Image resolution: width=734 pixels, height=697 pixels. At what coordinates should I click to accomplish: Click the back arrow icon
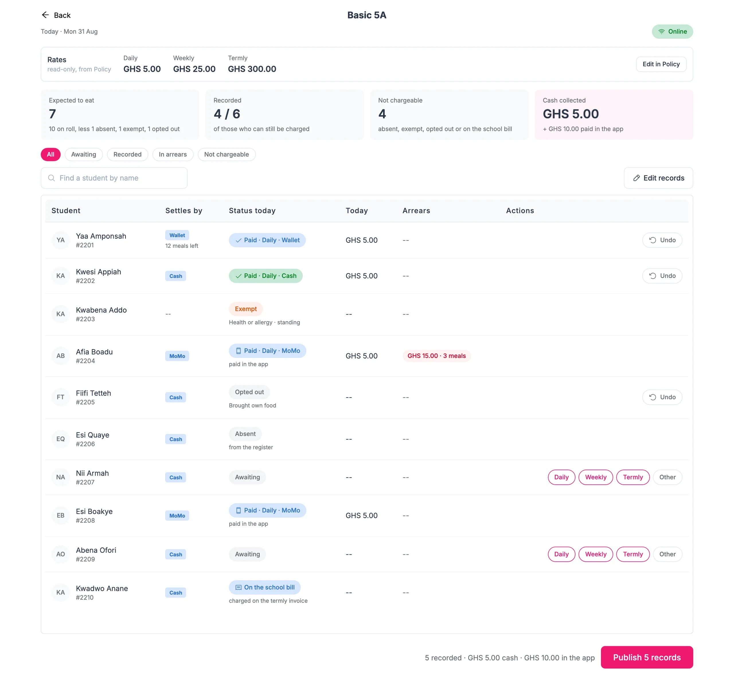click(x=45, y=15)
